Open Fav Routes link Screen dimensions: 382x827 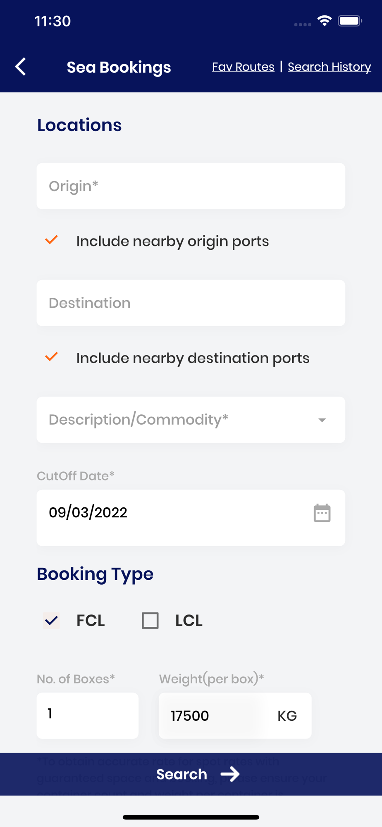pos(243,67)
